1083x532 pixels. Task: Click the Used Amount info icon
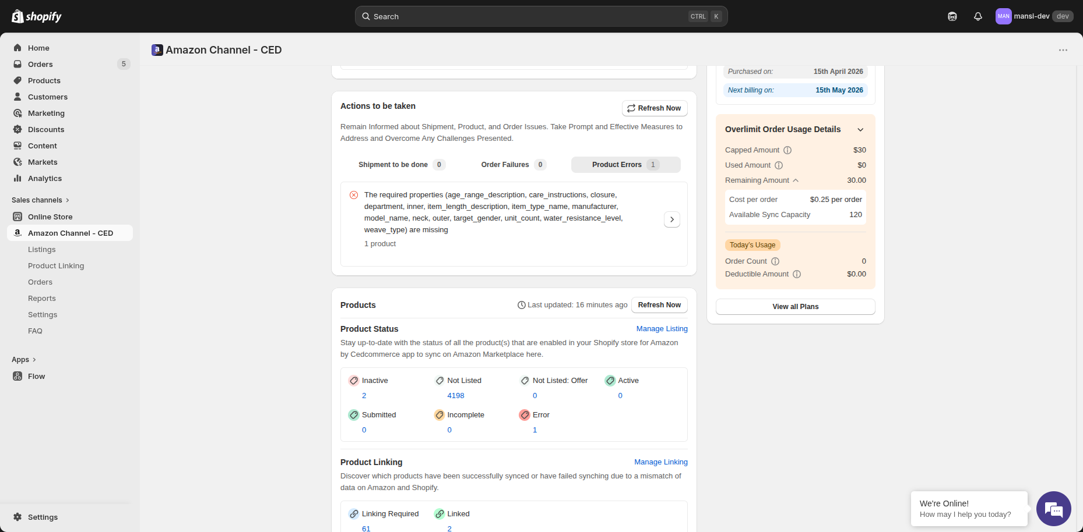(x=779, y=165)
